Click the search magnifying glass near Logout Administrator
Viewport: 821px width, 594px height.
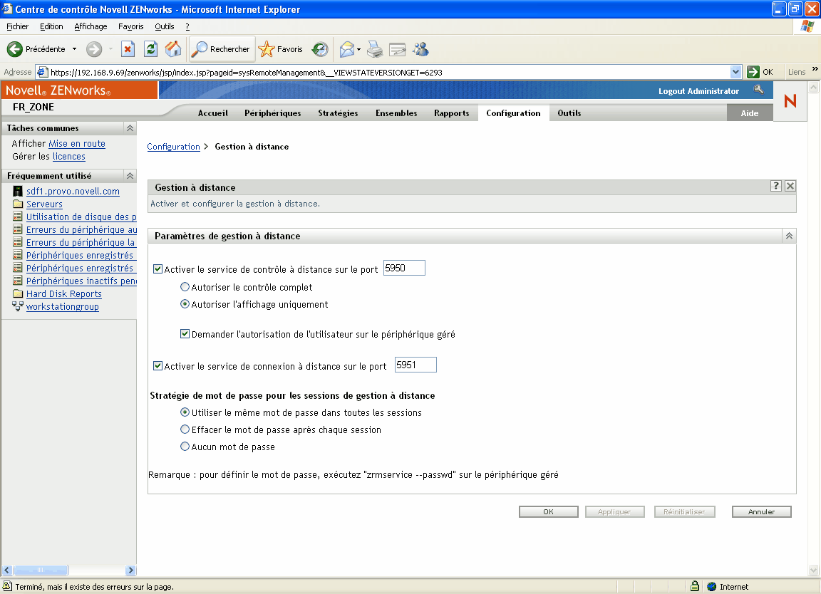coord(759,90)
